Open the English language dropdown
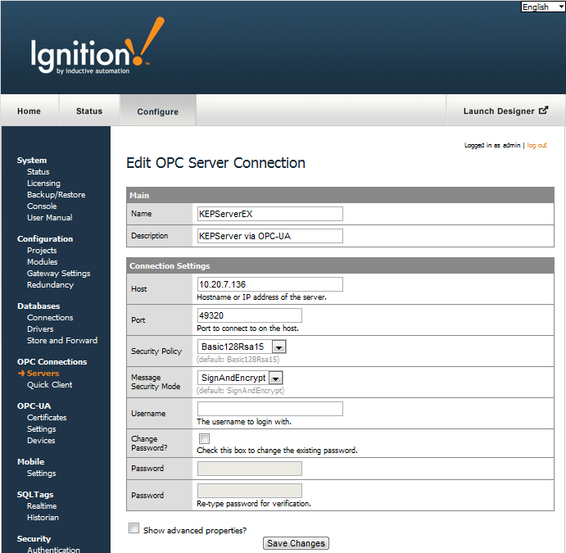This screenshot has width=566, height=553. pyautogui.click(x=542, y=7)
